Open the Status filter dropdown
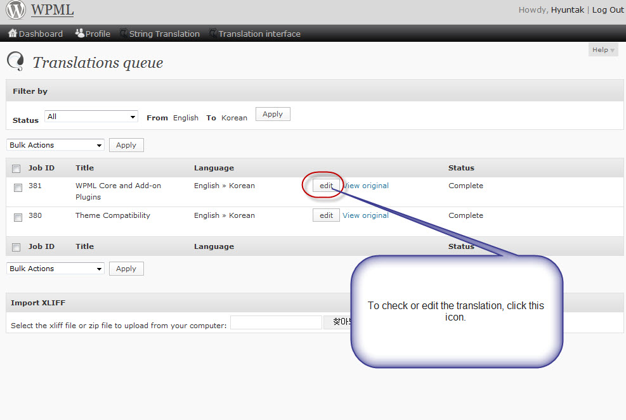The image size is (626, 420). 91,117
